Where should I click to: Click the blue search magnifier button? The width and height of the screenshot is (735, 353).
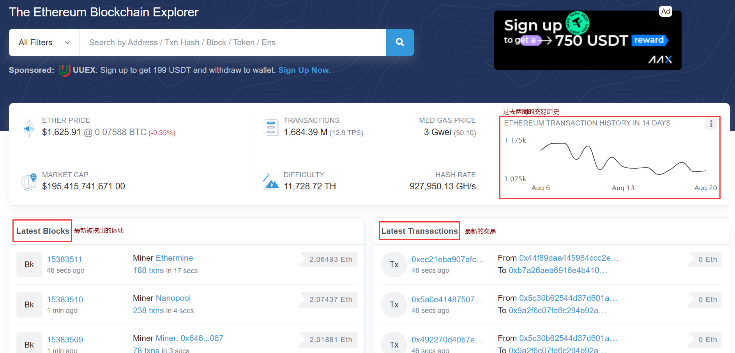click(400, 42)
